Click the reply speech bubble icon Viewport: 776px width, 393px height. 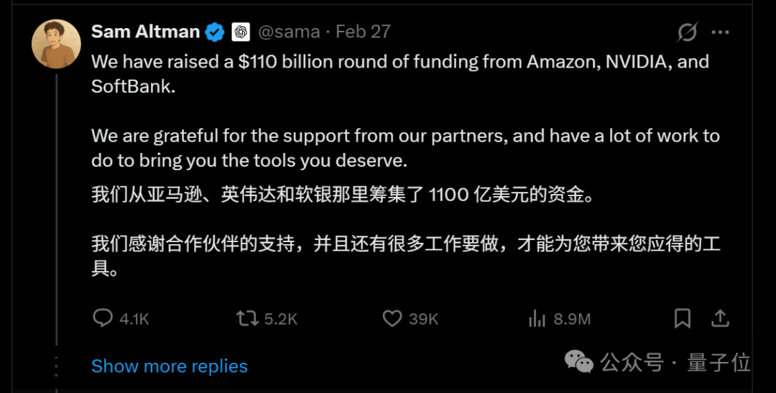pyautogui.click(x=103, y=318)
